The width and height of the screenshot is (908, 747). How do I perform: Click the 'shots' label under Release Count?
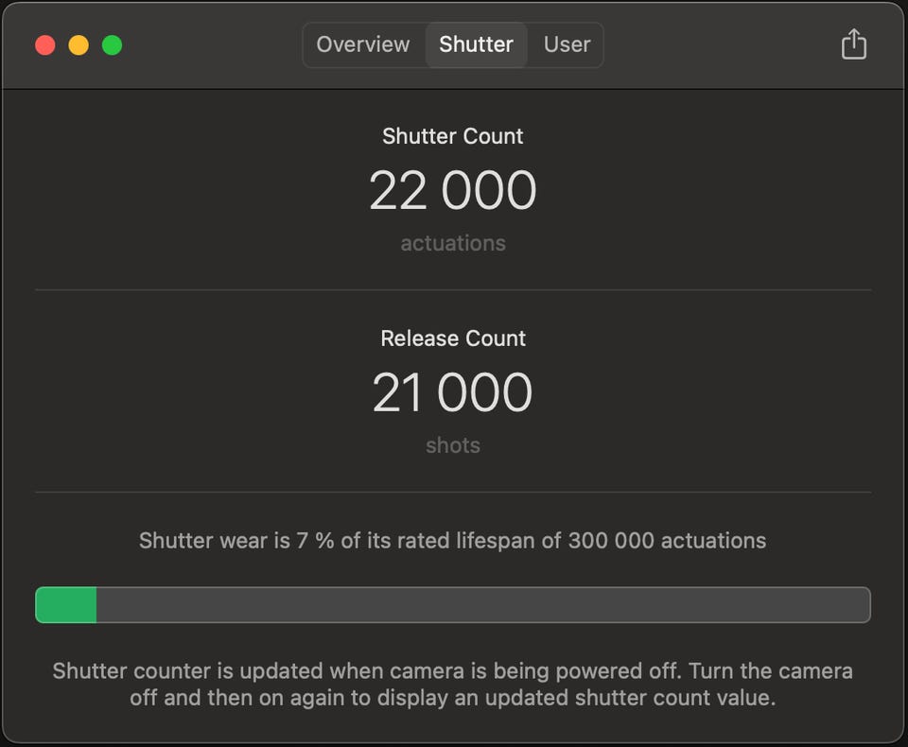(x=453, y=445)
